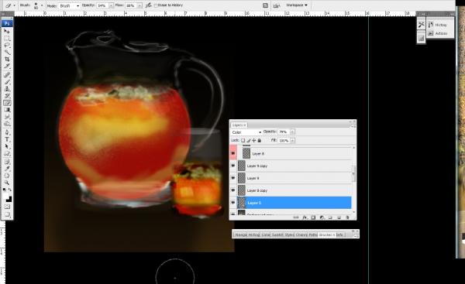Select the Blur tool
465x284 pixels.
pos(7,117)
